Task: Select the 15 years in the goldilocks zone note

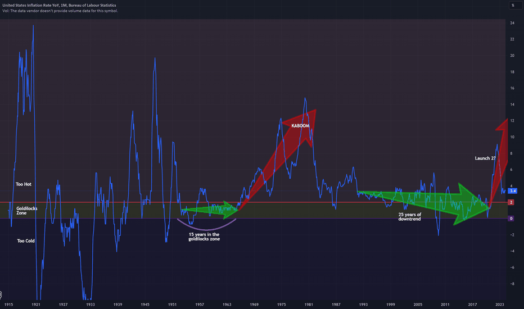Action: [x=204, y=237]
